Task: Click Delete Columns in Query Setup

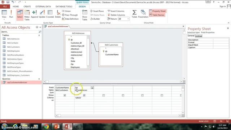Action: click(116, 15)
